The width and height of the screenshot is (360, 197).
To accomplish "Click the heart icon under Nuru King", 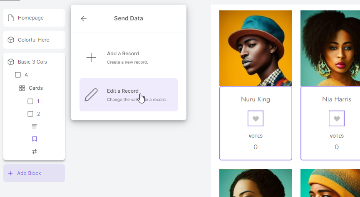I will pos(256,118).
